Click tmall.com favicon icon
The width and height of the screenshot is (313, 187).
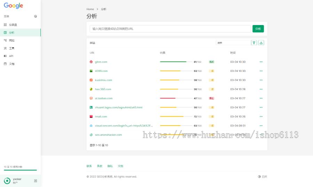click(x=91, y=117)
